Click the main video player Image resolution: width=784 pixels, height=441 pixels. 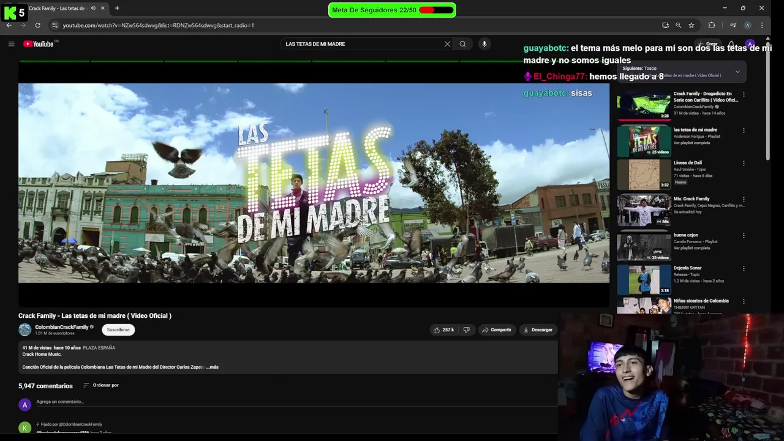(x=314, y=183)
